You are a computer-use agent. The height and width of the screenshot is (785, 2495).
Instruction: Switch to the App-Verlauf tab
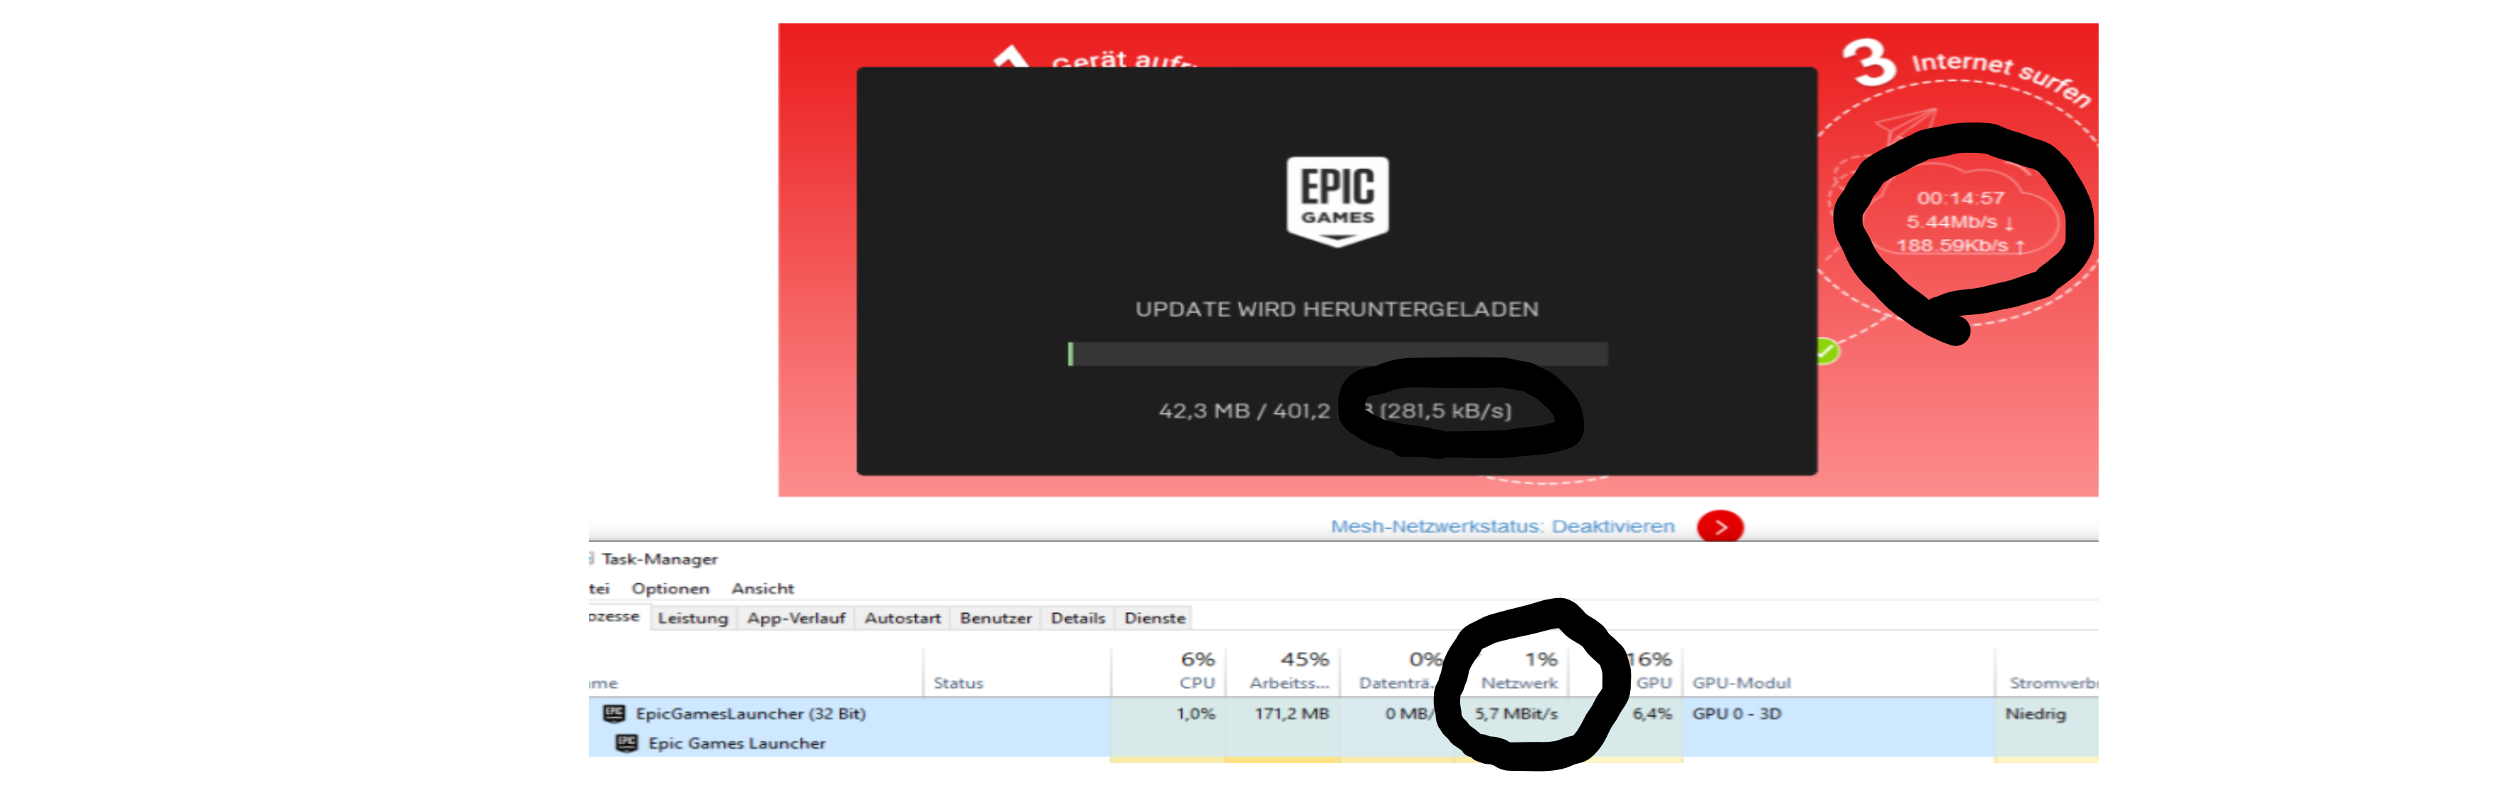coord(795,619)
